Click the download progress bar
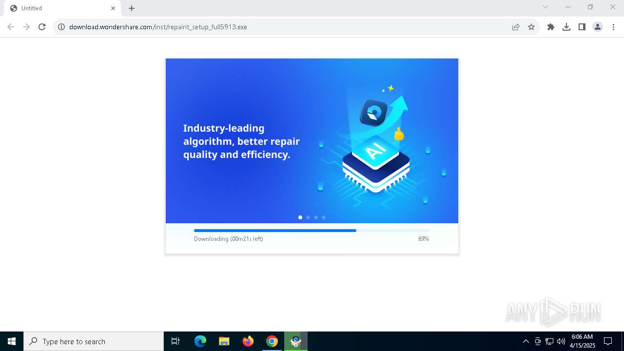Image resolution: width=624 pixels, height=351 pixels. point(312,231)
